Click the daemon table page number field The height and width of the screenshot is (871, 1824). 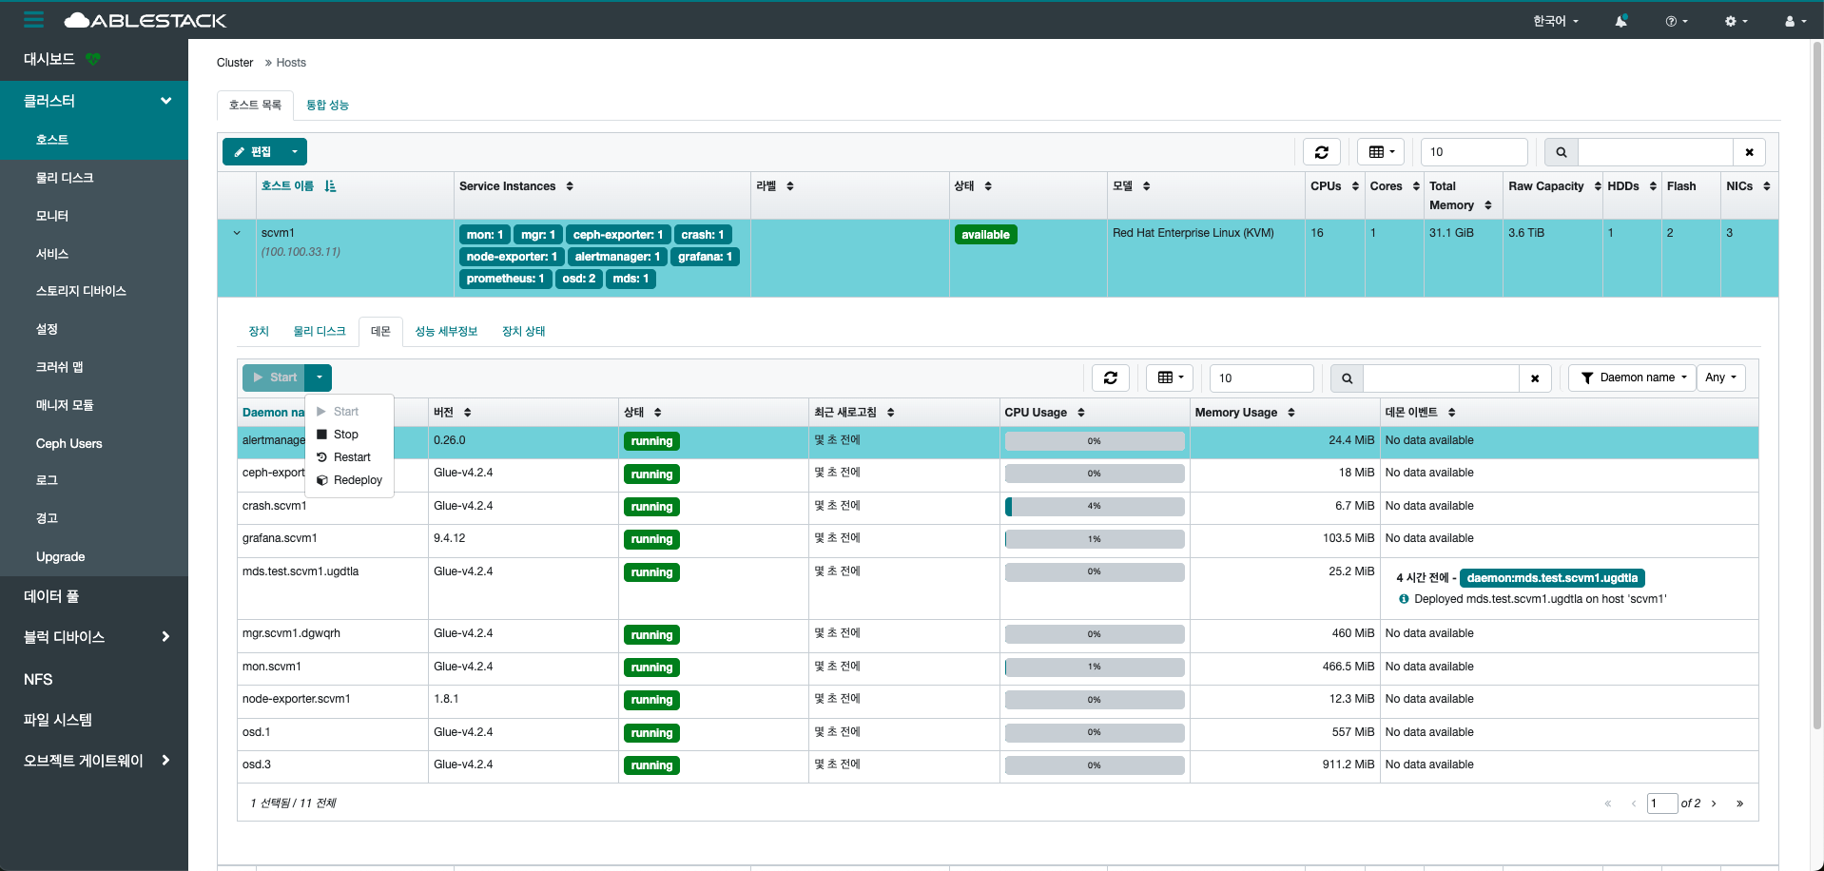(1661, 803)
